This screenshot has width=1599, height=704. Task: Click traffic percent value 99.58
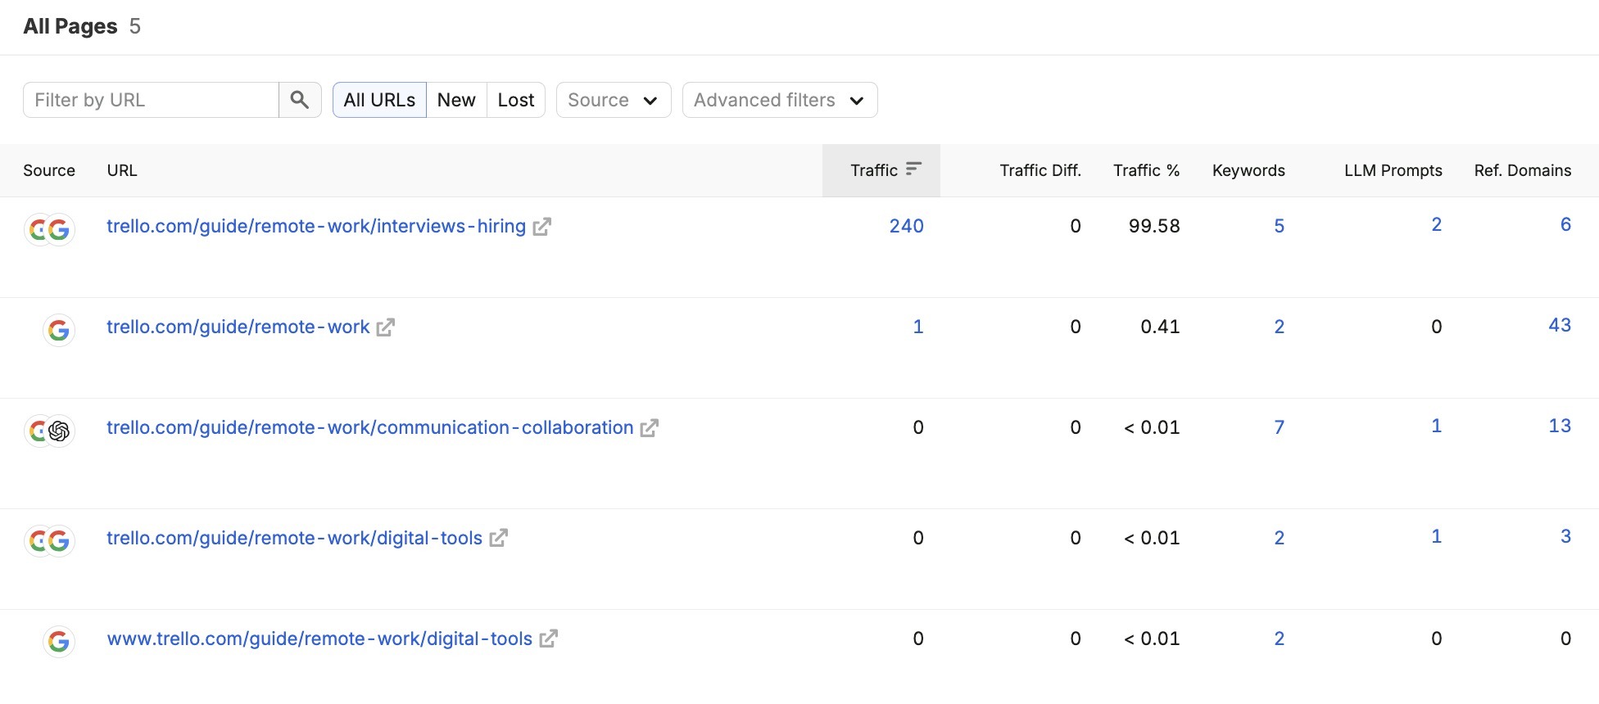click(x=1154, y=226)
